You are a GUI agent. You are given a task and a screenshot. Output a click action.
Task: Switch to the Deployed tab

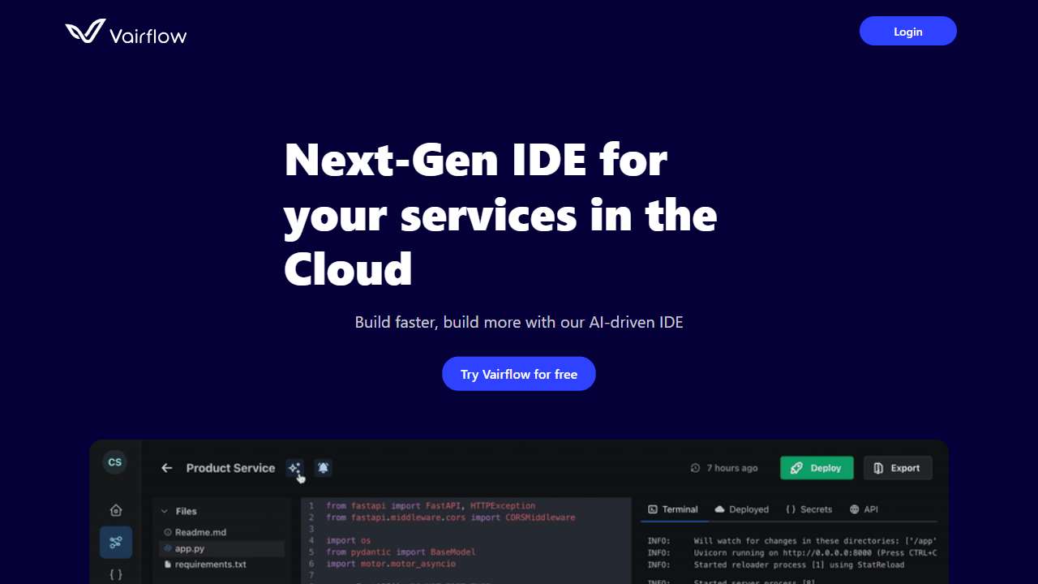(x=741, y=509)
